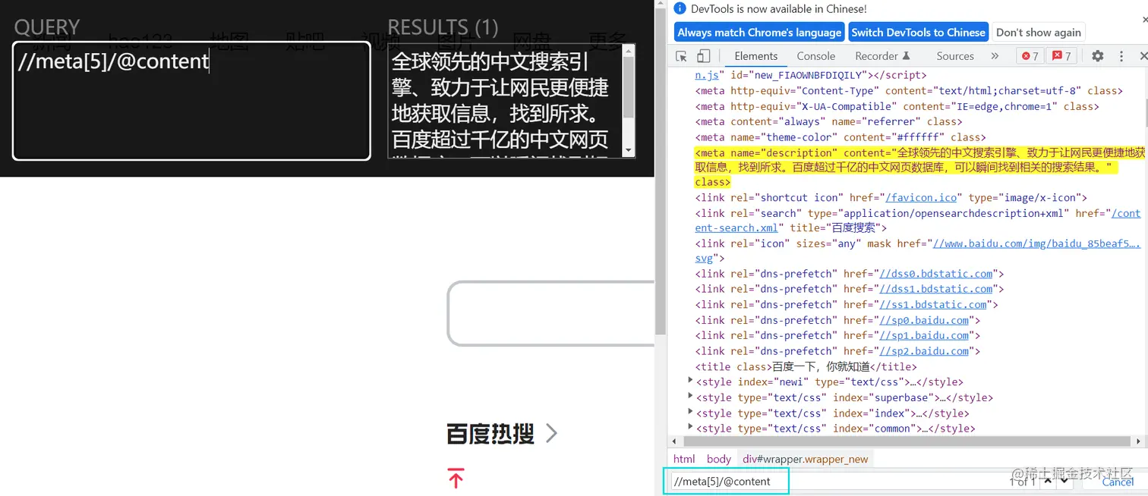The width and height of the screenshot is (1148, 496).
Task: Click Switch DevTools to Chinese button
Action: coord(918,32)
